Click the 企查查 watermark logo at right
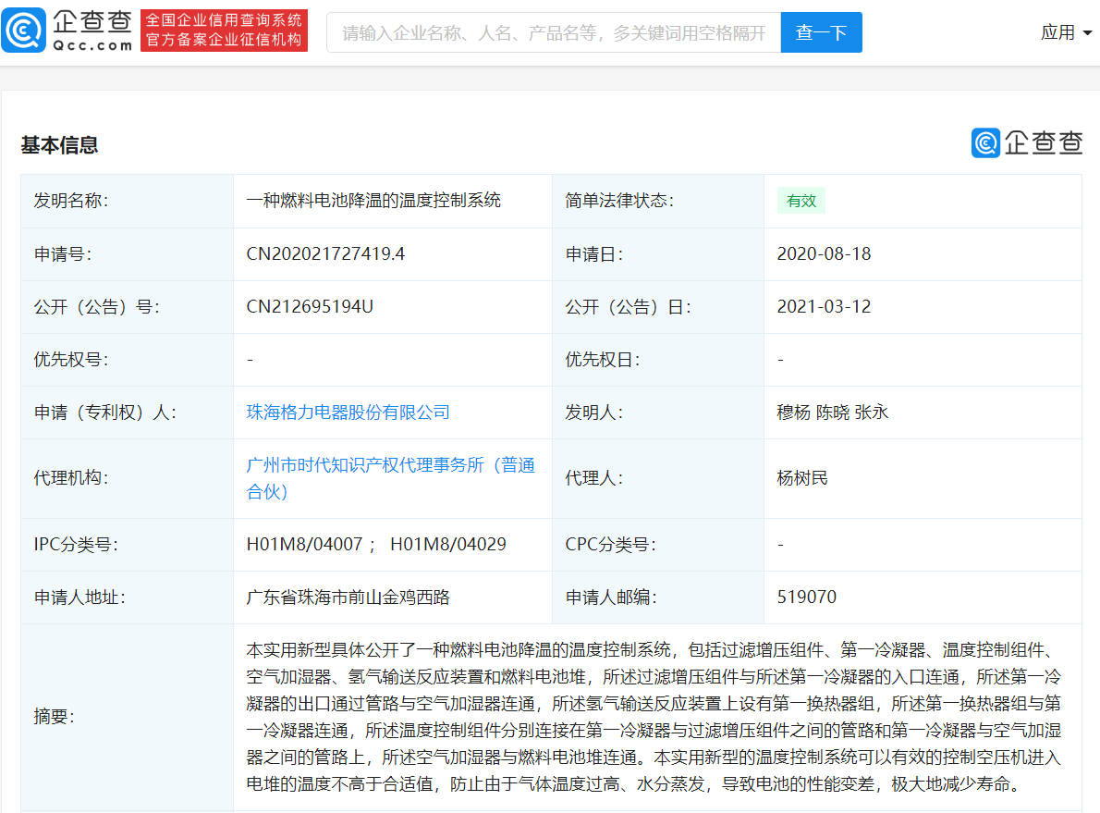 [x=1027, y=143]
